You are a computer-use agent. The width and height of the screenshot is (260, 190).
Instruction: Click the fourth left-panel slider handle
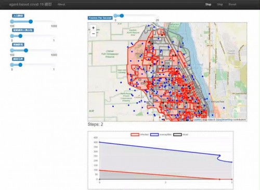(x=20, y=65)
